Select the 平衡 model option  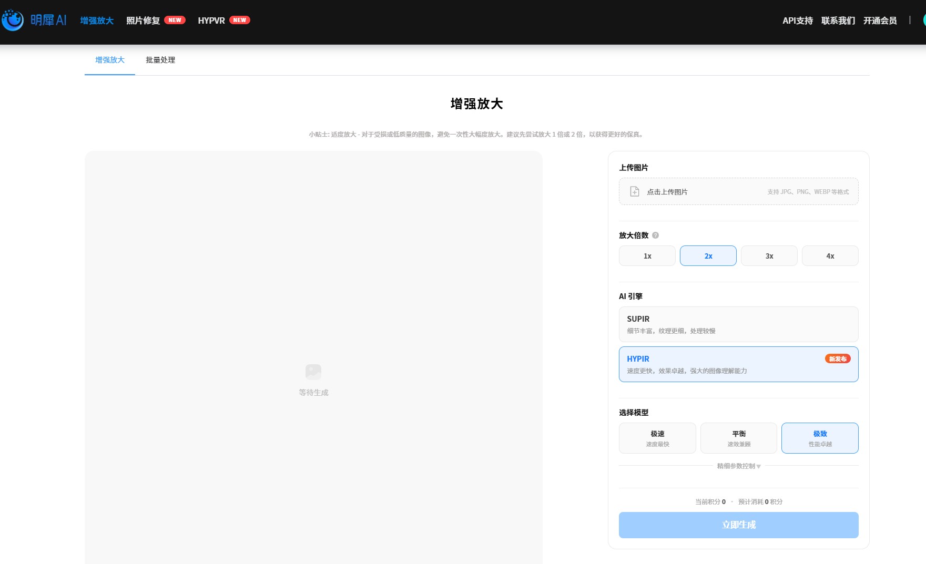pos(738,438)
